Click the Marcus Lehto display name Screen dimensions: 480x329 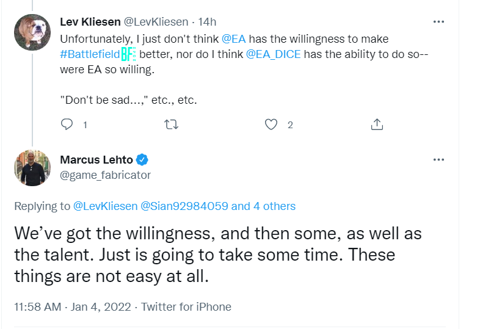96,160
